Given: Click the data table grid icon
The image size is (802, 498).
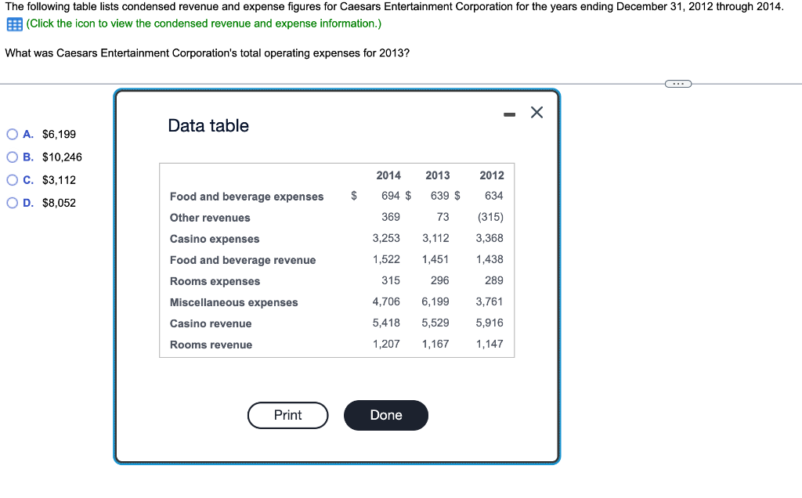Looking at the screenshot, I should pos(14,24).
